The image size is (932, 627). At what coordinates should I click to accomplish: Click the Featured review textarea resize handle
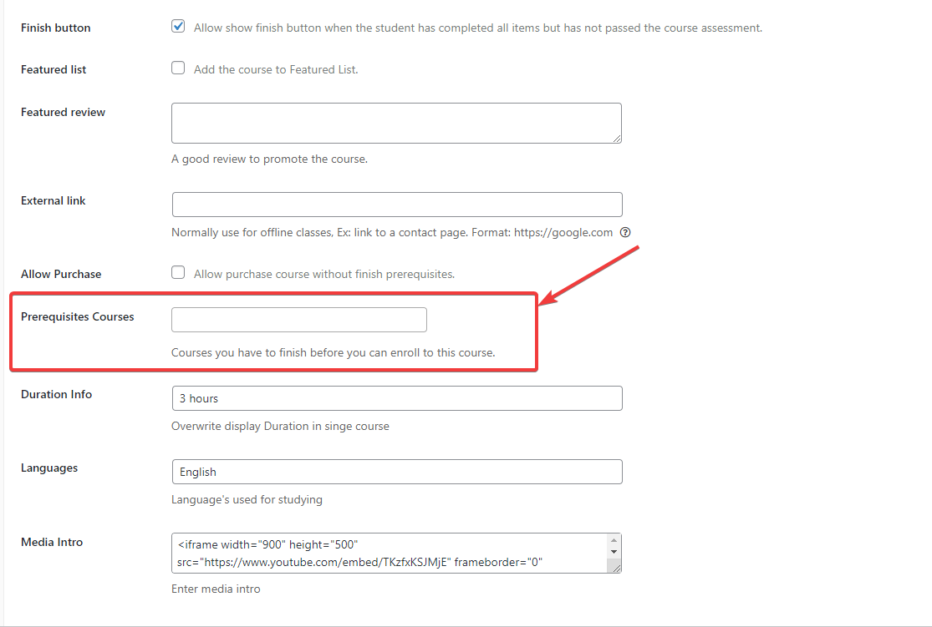click(617, 139)
